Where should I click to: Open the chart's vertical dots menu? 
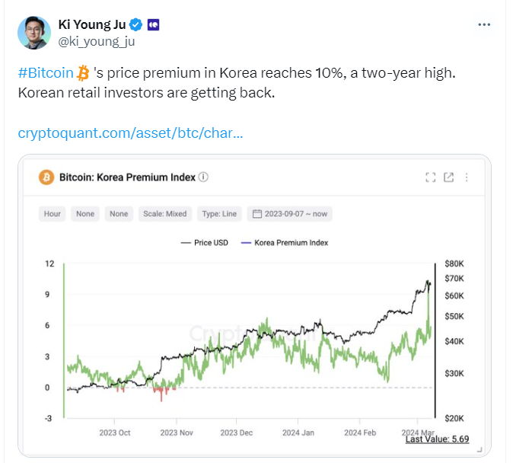tap(467, 177)
